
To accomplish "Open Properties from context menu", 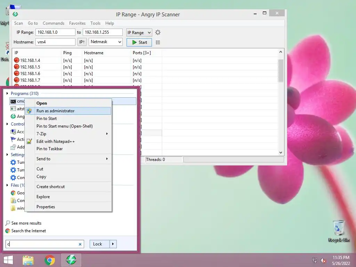I will (68, 207).
